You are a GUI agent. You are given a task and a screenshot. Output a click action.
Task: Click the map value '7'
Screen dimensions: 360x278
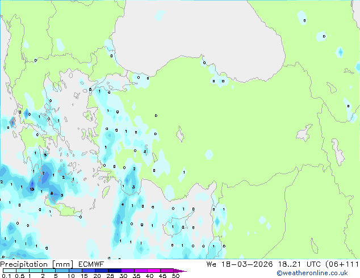[x=43, y=174]
